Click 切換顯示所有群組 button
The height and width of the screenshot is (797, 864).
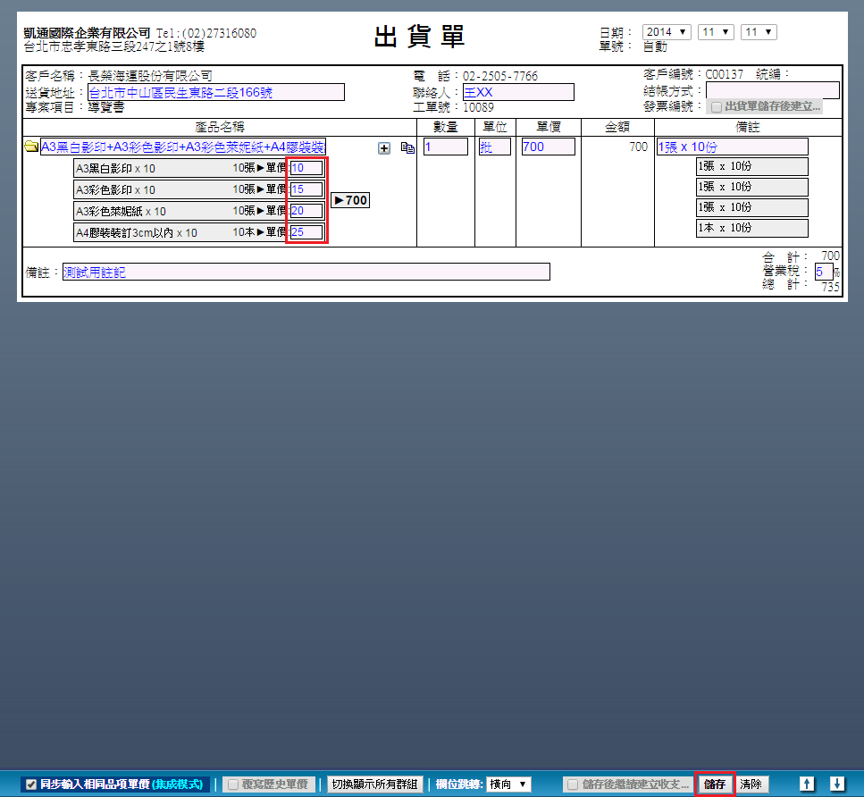coord(374,784)
